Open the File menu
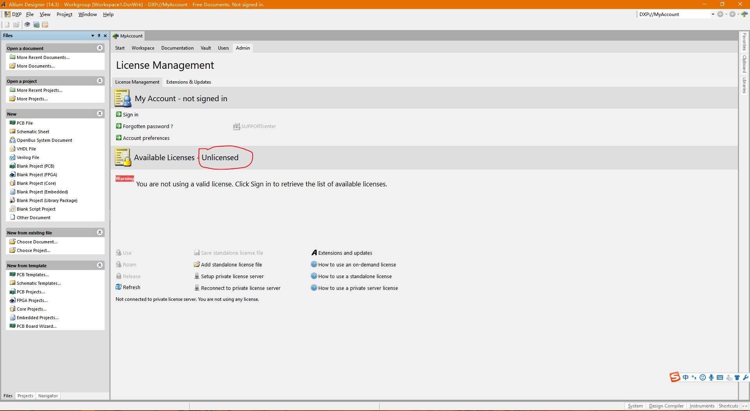This screenshot has width=750, height=411. (x=30, y=14)
